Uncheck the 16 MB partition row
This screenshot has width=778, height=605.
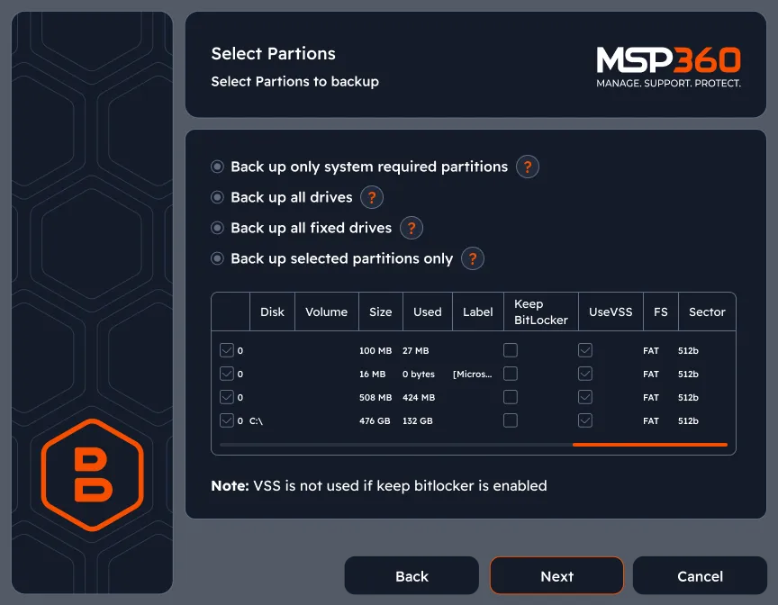(227, 374)
